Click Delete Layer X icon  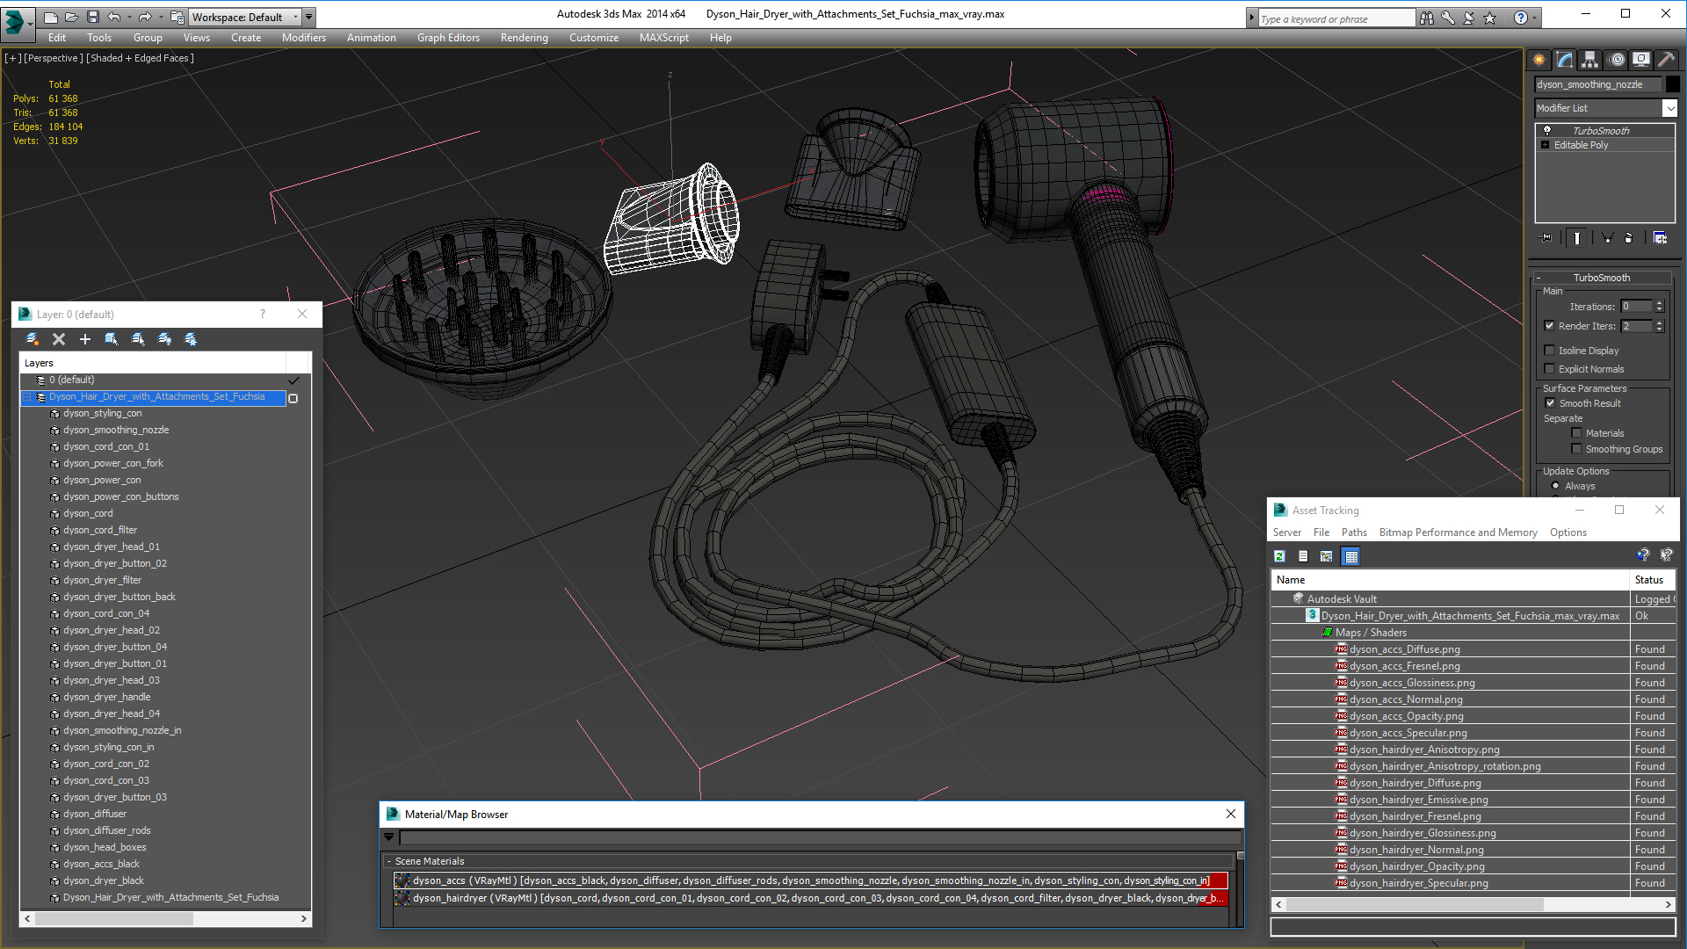click(x=59, y=339)
